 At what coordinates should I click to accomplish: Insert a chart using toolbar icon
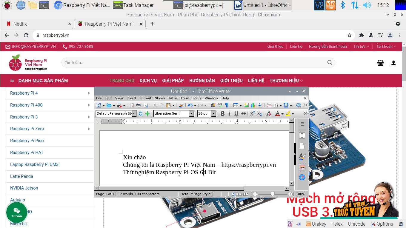click(x=253, y=105)
